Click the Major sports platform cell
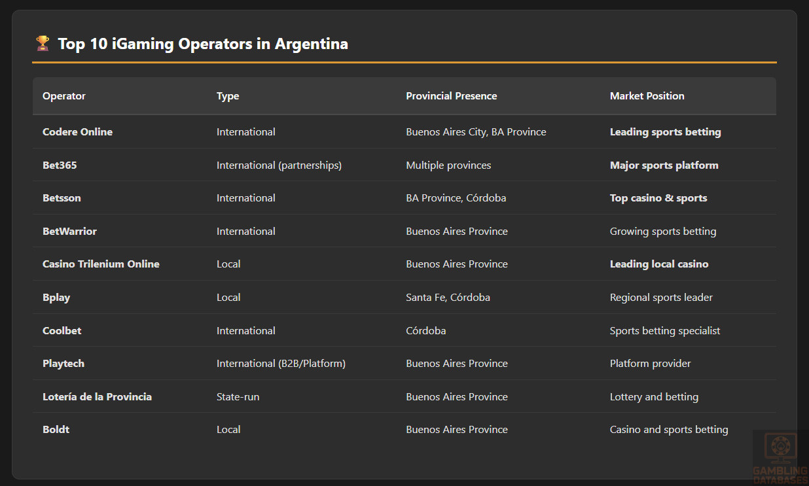 [664, 165]
